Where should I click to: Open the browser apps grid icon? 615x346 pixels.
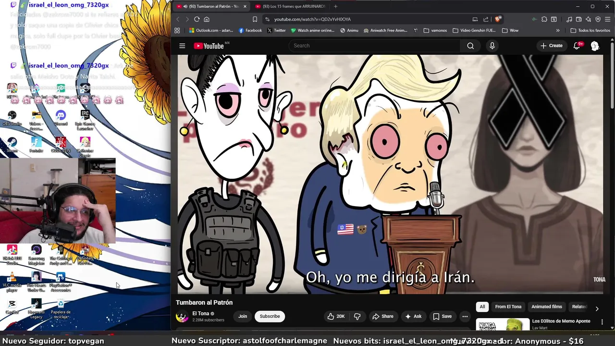(x=177, y=30)
